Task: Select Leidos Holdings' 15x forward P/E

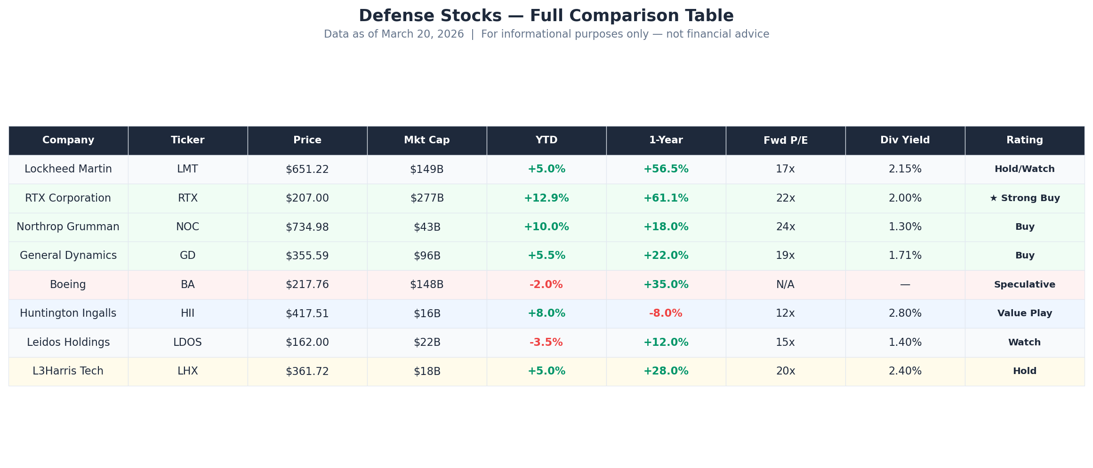Action: [785, 343]
